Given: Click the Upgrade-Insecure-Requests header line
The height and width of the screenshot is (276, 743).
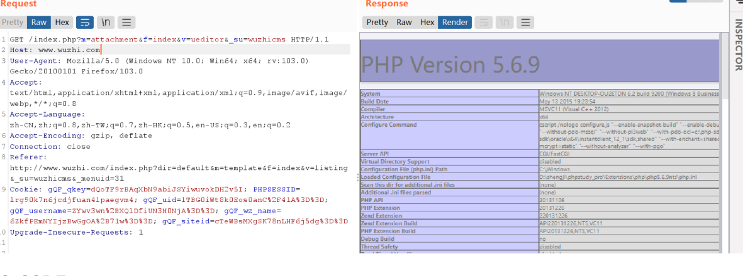Looking at the screenshot, I should tap(77, 232).
